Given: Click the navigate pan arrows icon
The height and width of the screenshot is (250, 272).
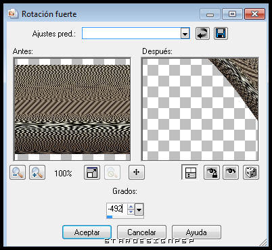Looking at the screenshot, I should click(x=137, y=172).
